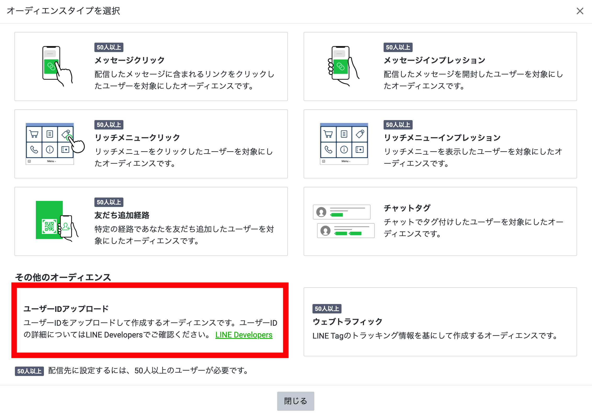
Task: Click 50人以上 badge in footer note
Action: click(29, 371)
